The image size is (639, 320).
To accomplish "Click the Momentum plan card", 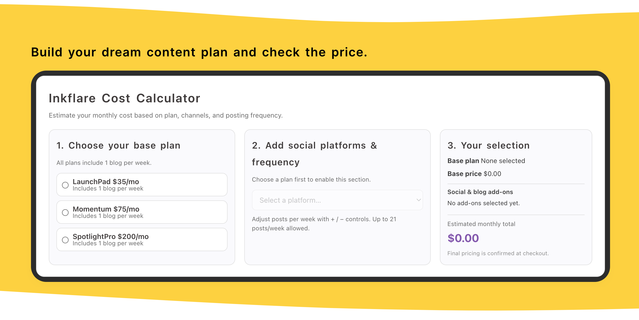I will 141,212.
